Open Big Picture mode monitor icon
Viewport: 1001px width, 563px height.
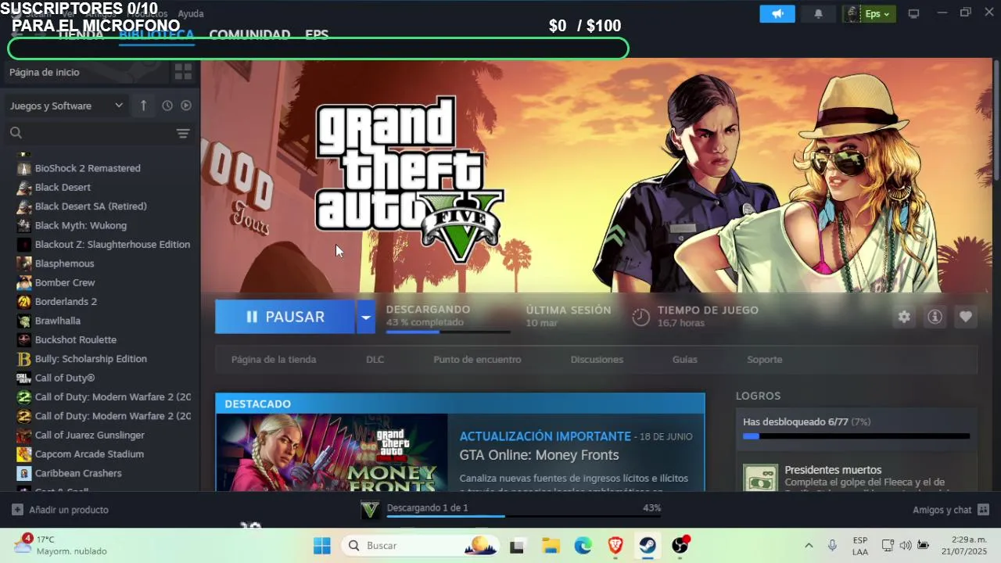pyautogui.click(x=913, y=13)
